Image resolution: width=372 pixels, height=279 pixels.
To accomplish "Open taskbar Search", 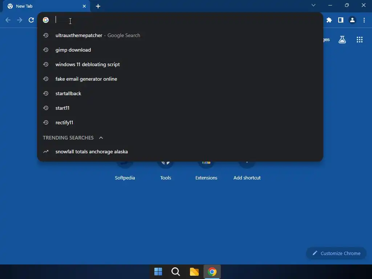I will pos(176,272).
